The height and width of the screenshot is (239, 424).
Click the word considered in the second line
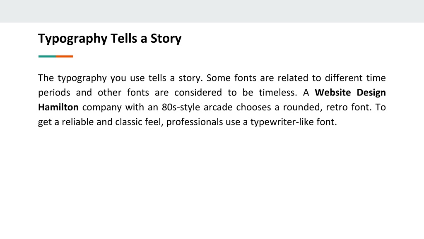(198, 93)
